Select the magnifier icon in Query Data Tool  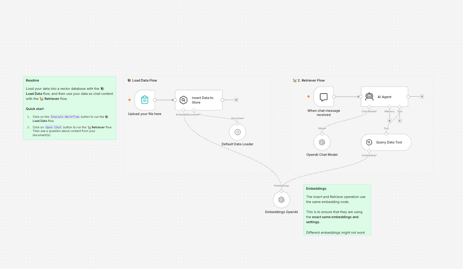[369, 143]
